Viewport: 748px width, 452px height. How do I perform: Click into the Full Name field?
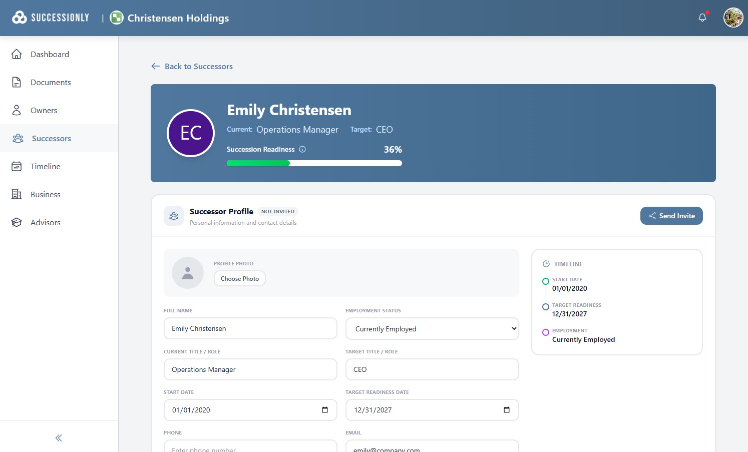(250, 328)
